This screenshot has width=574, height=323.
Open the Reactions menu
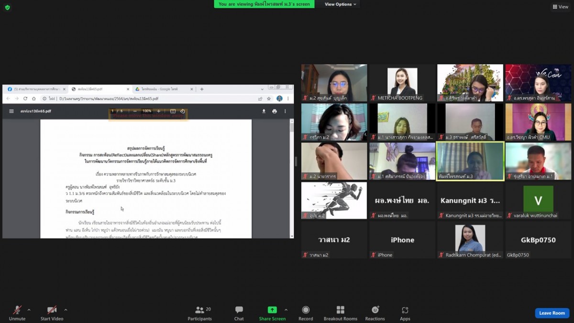(x=375, y=313)
